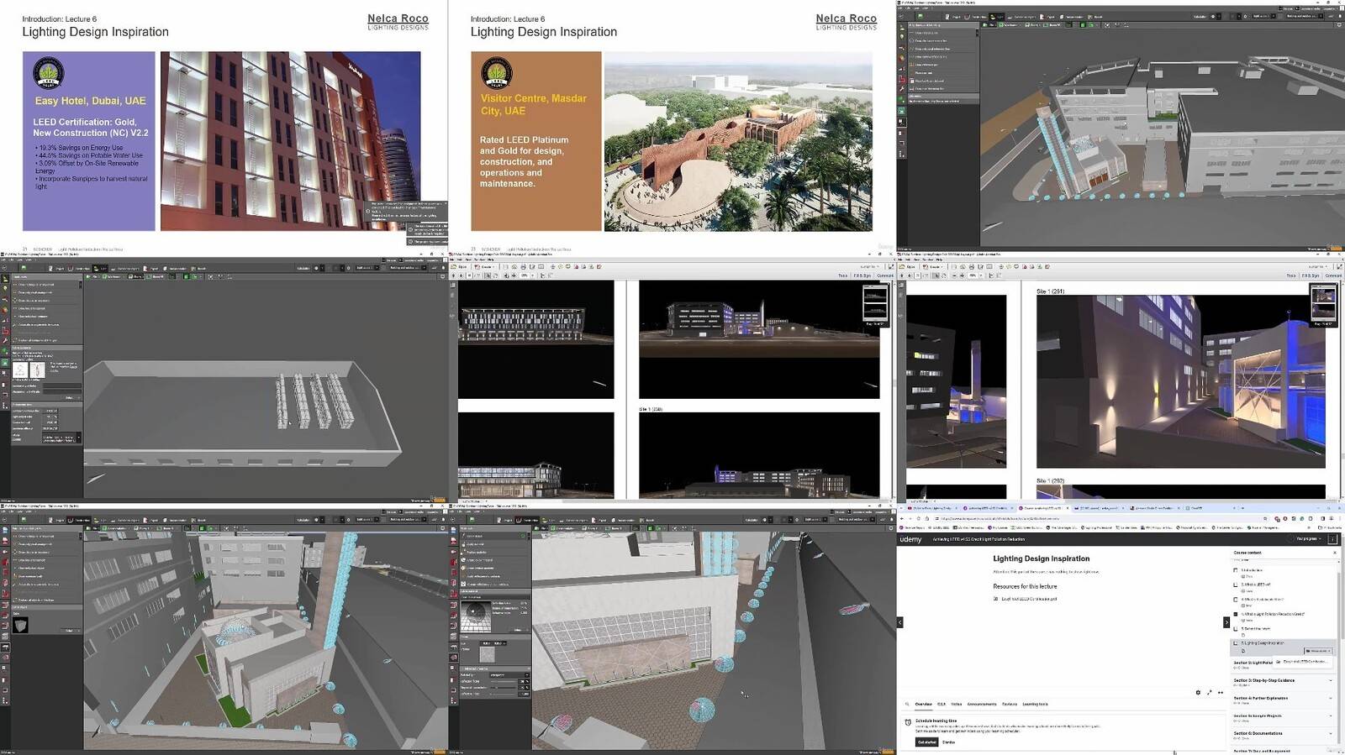Tick the checkbox for lecture 1 Introduction
This screenshot has width=1345, height=755.
[1236, 570]
